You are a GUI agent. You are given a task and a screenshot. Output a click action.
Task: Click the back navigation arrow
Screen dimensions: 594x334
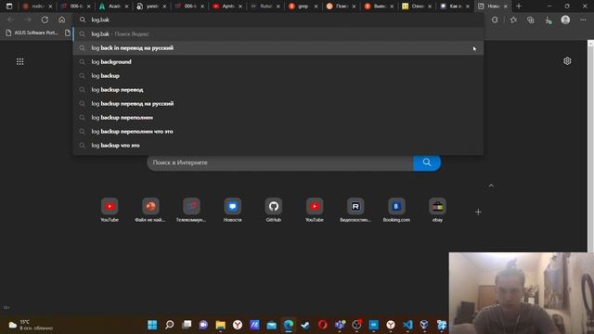tap(10, 19)
